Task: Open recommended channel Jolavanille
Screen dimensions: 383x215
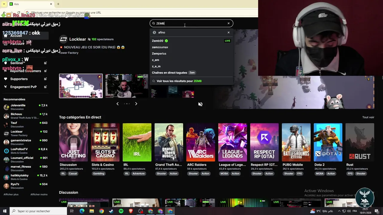Action: click(25, 107)
